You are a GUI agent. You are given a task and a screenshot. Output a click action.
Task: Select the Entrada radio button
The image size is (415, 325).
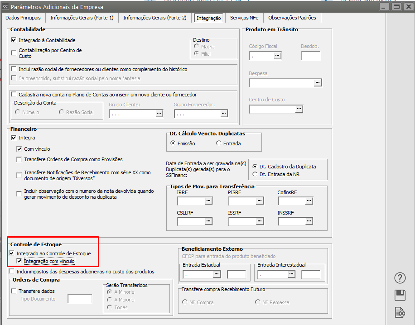[x=219, y=143]
